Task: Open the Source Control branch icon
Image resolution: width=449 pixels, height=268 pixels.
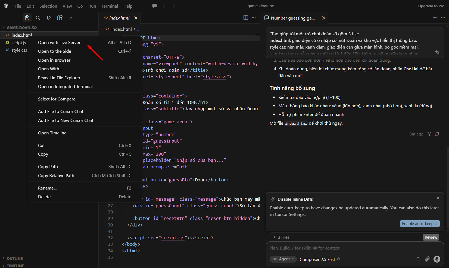Action: (49, 18)
